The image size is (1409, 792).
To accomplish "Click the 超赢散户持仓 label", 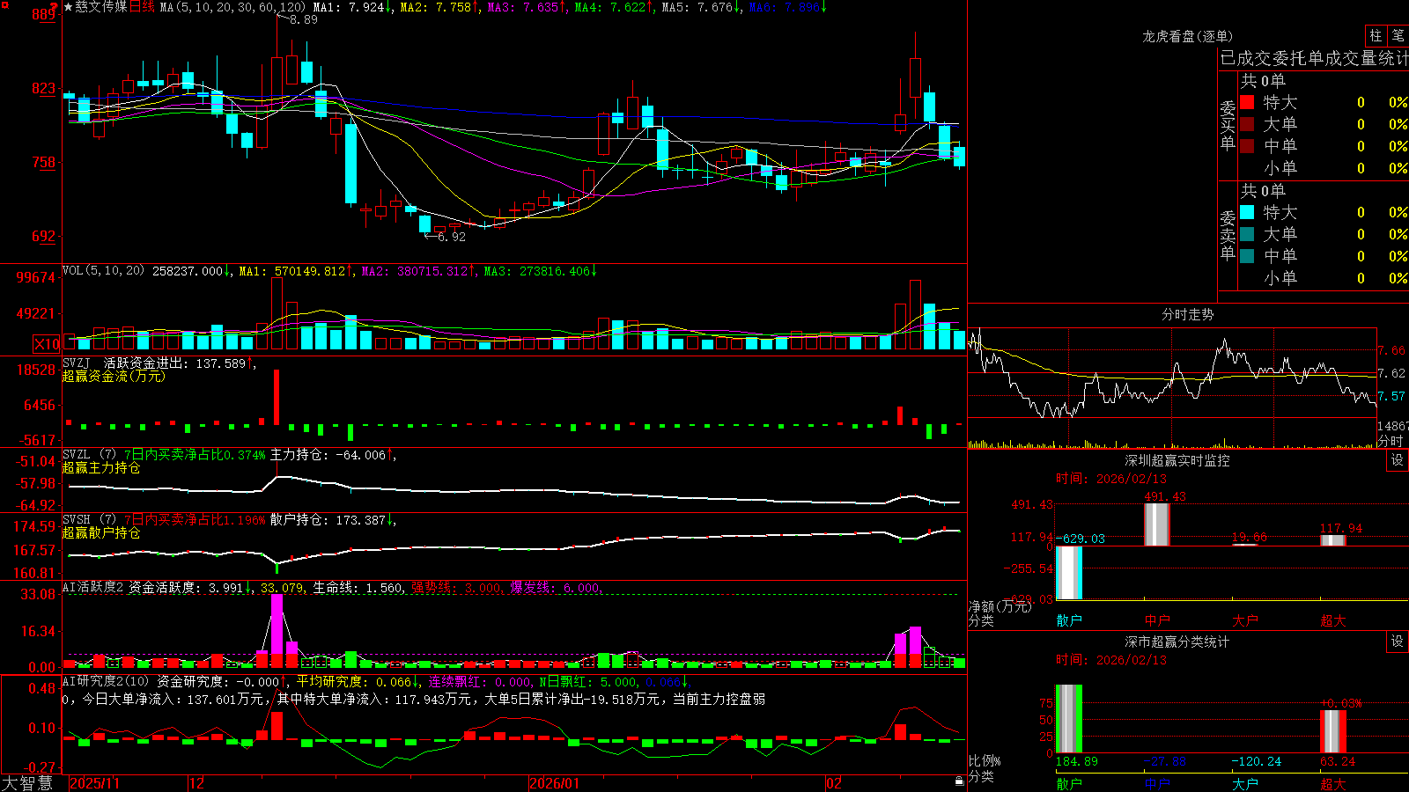I will pyautogui.click(x=101, y=532).
